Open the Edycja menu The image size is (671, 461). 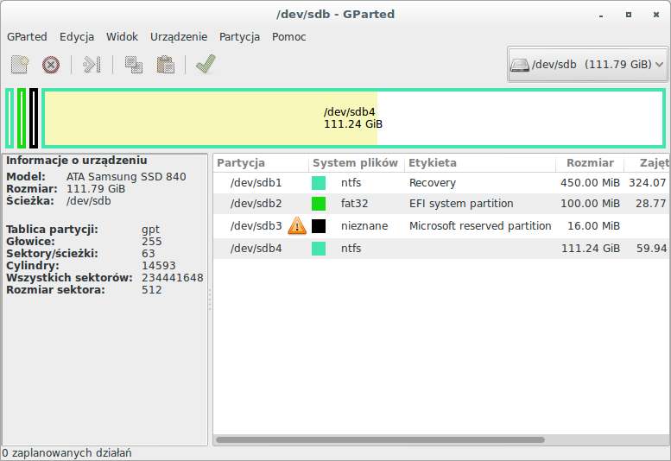point(77,37)
